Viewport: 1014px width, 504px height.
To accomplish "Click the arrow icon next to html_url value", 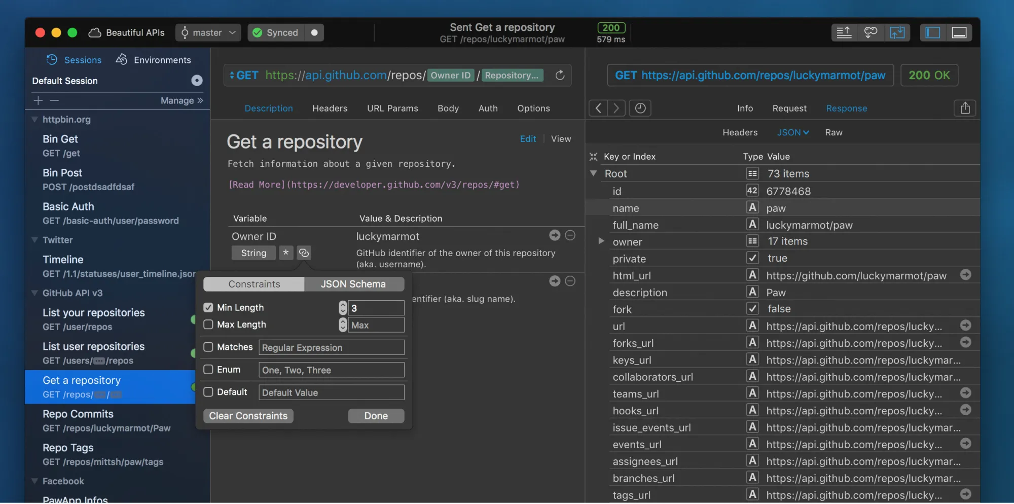I will coord(965,275).
